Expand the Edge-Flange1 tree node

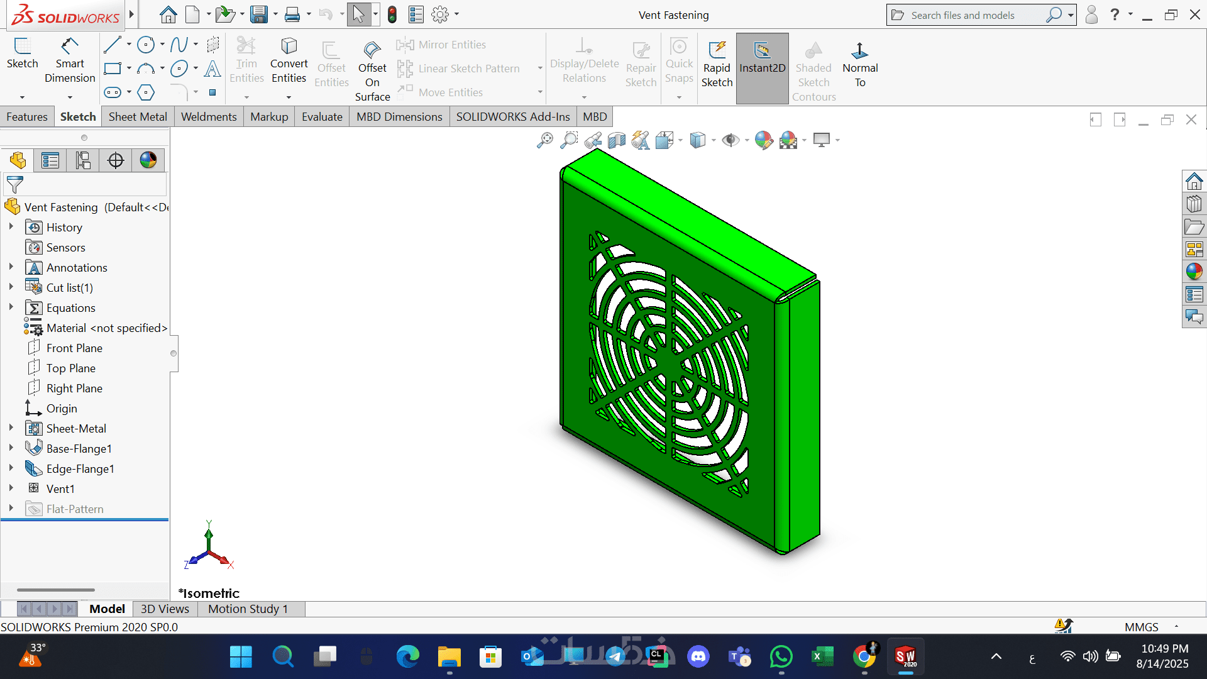(11, 468)
